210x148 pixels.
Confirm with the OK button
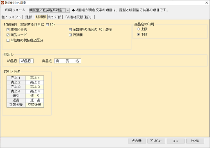(x=176, y=141)
